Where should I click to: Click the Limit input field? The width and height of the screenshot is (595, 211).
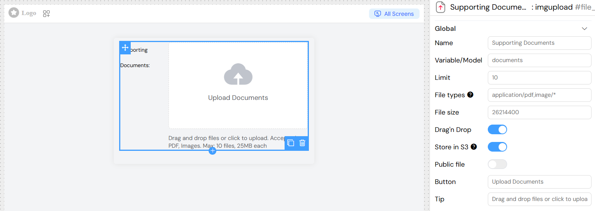point(539,78)
